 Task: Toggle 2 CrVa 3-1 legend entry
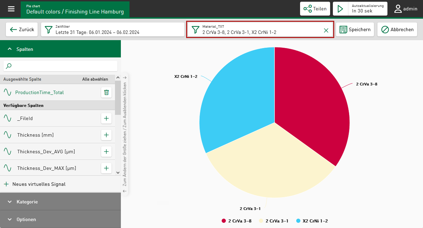[273, 221]
